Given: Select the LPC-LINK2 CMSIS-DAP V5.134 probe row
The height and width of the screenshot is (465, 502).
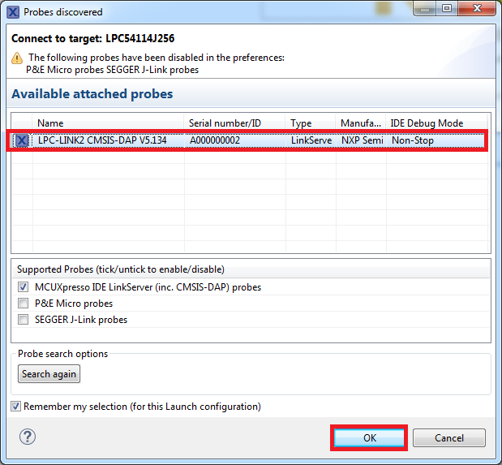Looking at the screenshot, I should point(105,140).
